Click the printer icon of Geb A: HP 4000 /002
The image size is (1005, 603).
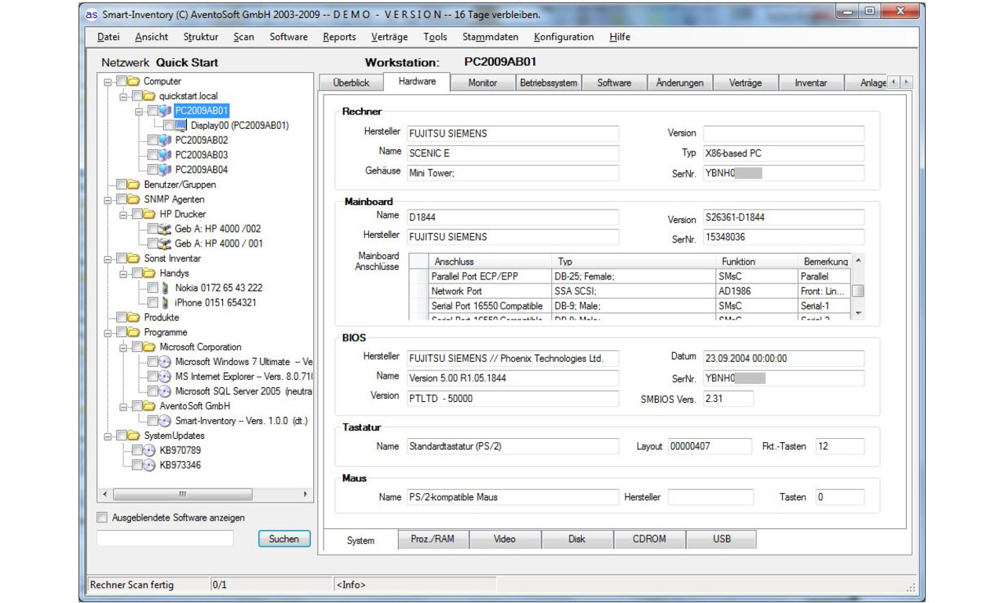click(x=165, y=228)
